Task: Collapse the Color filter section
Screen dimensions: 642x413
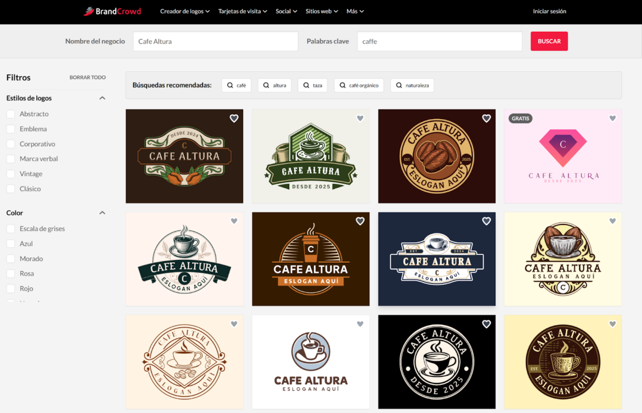Action: click(x=102, y=212)
